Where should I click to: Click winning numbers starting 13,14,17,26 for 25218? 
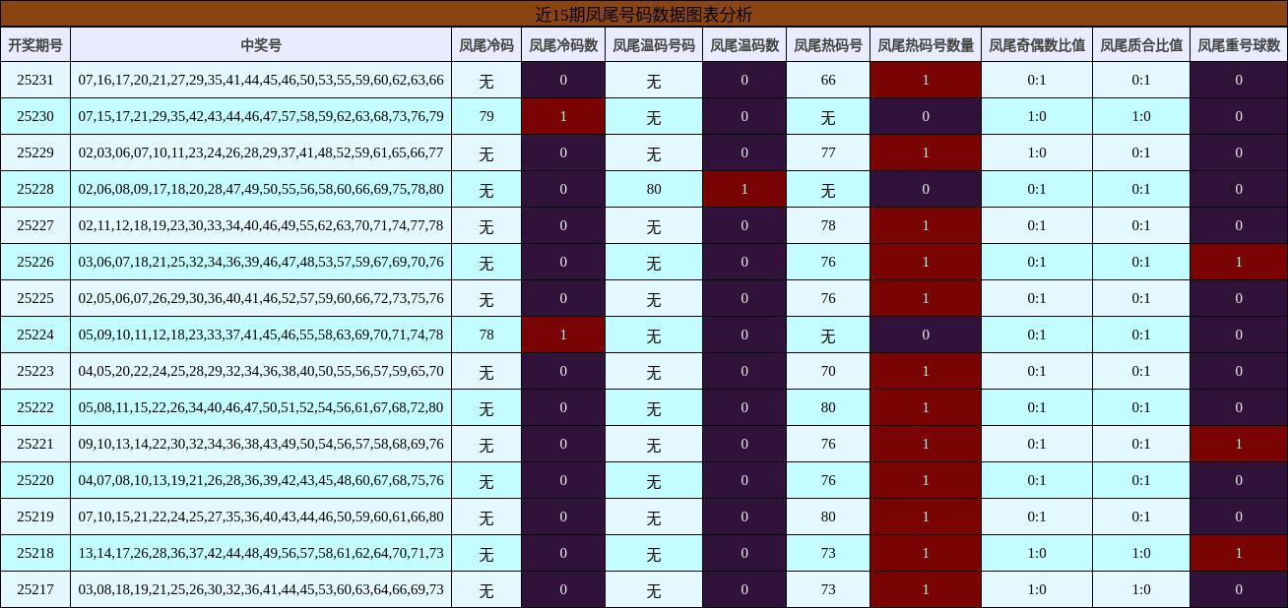(x=261, y=553)
